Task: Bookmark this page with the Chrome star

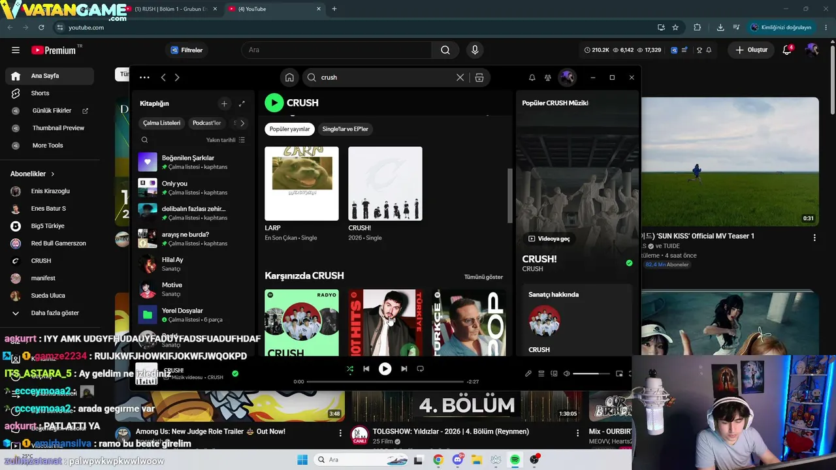Action: coord(675,27)
